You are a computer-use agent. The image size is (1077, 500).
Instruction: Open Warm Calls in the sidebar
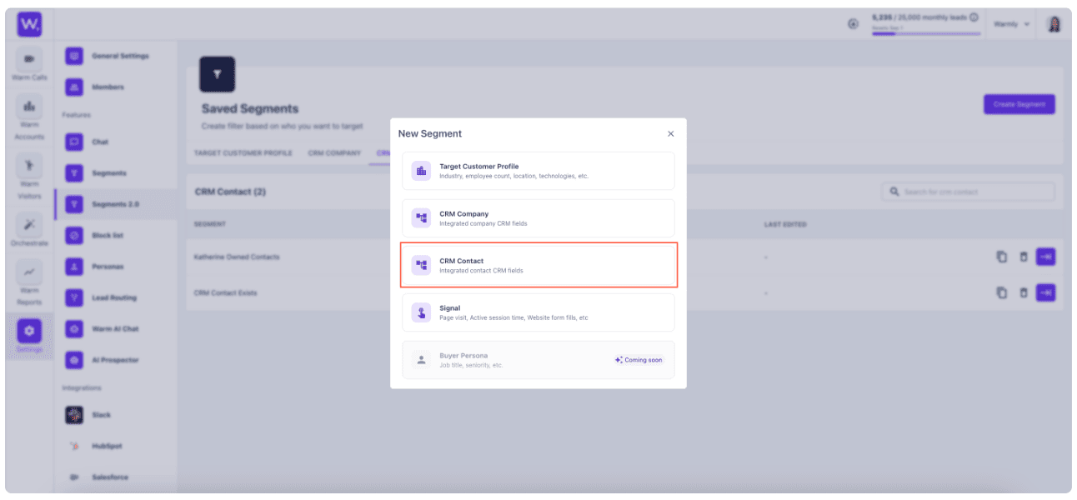pos(30,64)
